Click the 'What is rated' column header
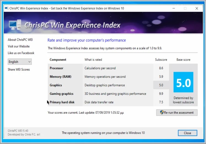206x144 pixels. 93,60
